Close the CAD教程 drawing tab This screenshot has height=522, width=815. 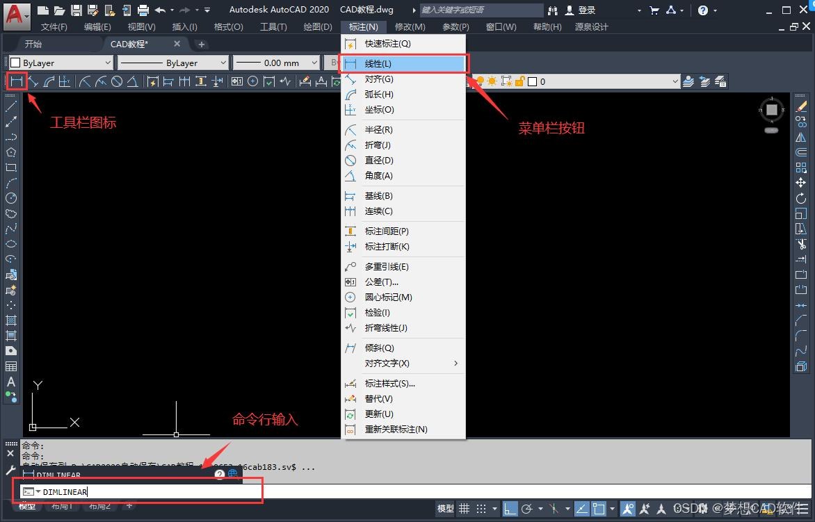[x=177, y=44]
